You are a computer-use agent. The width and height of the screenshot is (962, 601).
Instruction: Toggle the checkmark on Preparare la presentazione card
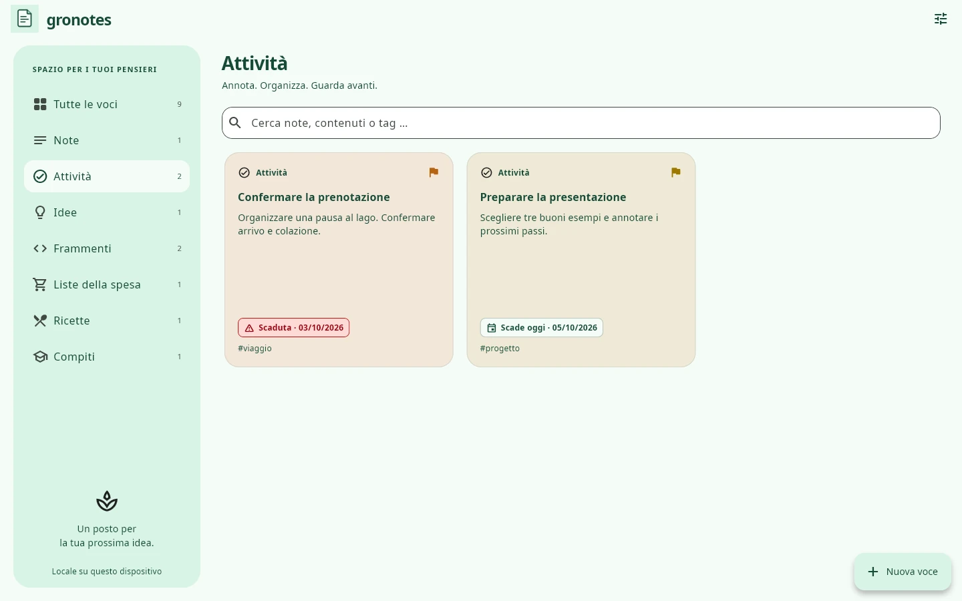pyautogui.click(x=487, y=173)
